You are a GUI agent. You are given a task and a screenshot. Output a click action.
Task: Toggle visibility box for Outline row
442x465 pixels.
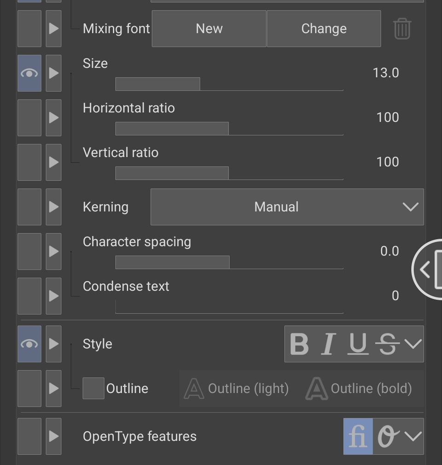[x=29, y=389]
